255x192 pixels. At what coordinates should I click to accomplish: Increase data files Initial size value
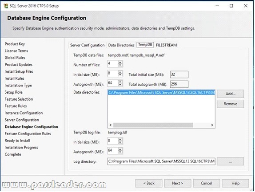(x=120, y=72)
